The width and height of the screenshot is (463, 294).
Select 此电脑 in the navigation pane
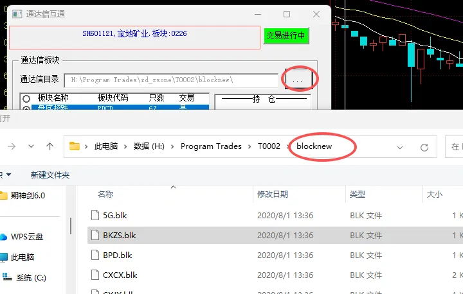point(23,257)
